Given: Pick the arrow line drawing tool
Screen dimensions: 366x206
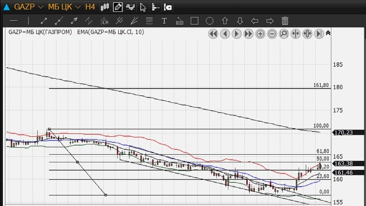Looking at the screenshot, I should click(x=74, y=21).
